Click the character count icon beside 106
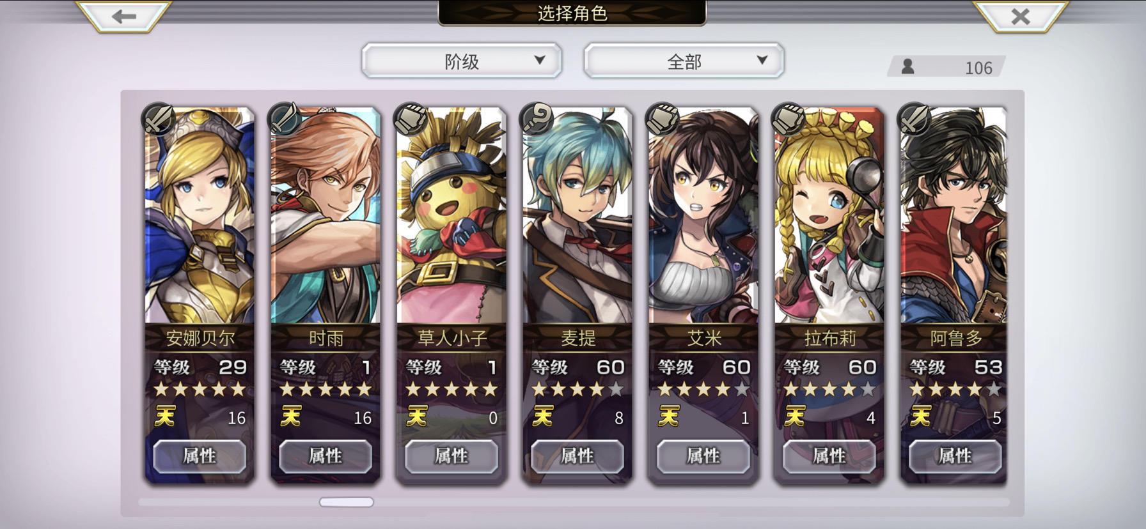Image resolution: width=1146 pixels, height=529 pixels. [907, 66]
